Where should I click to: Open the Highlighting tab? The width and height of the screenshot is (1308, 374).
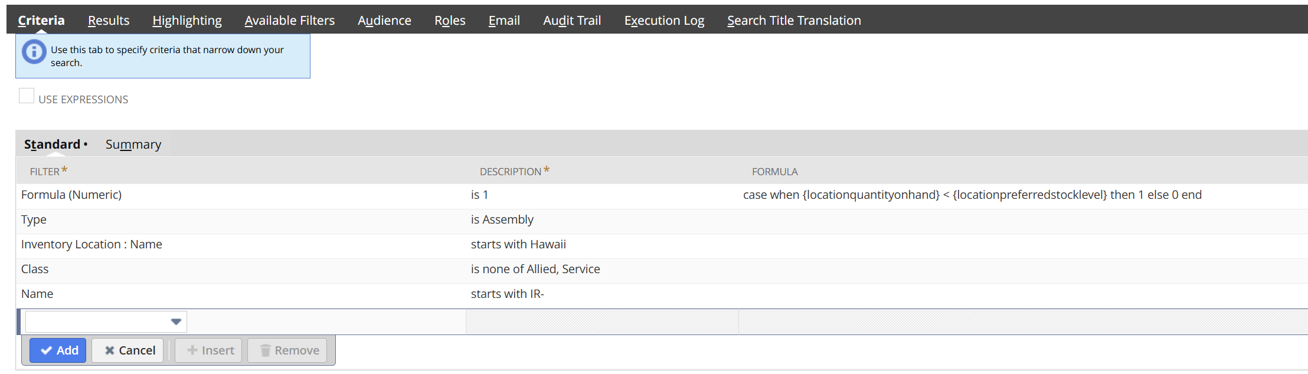click(187, 20)
